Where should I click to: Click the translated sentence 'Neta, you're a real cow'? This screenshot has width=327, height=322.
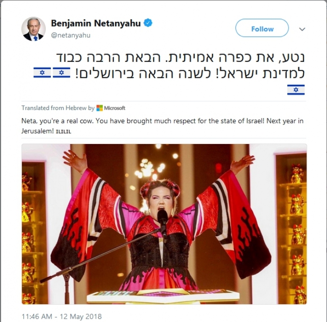[x=57, y=121]
